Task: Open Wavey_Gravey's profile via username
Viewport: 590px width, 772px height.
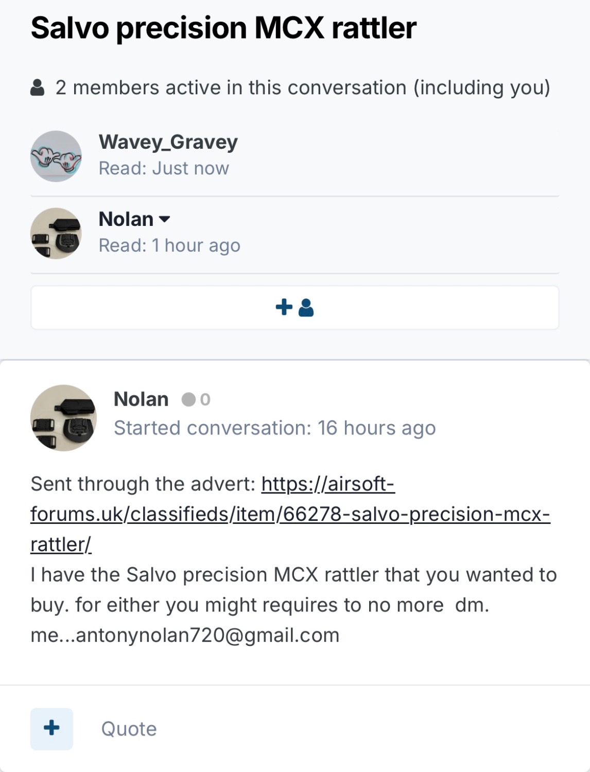Action: [168, 142]
